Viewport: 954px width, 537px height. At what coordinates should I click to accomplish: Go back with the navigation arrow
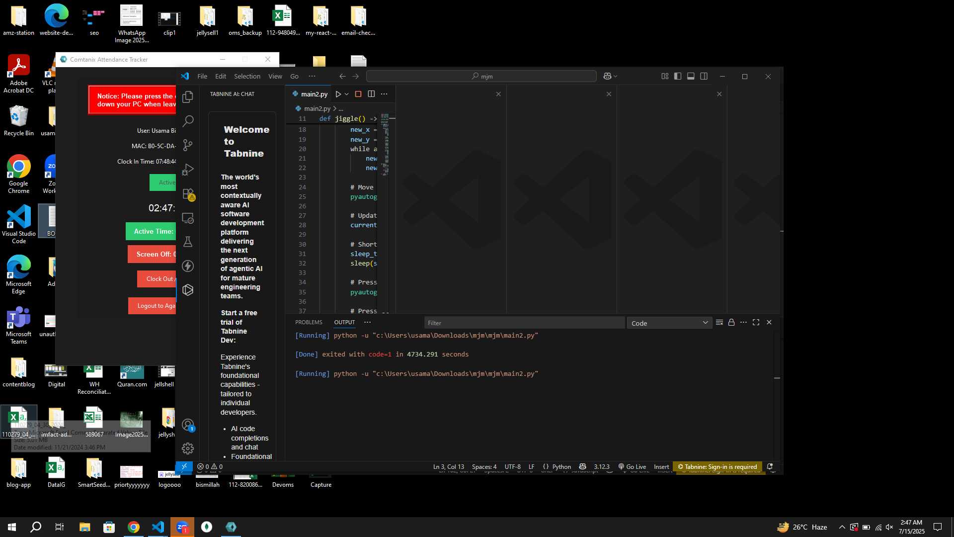[342, 76]
